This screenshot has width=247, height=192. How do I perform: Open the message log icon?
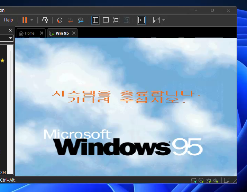[x=227, y=180]
